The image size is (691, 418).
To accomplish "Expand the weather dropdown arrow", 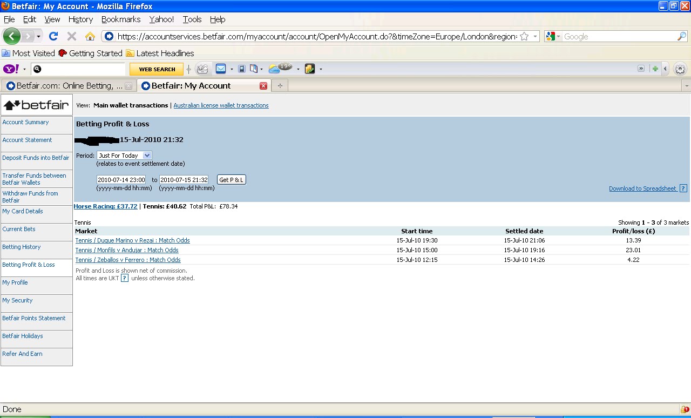I will pyautogui.click(x=298, y=69).
